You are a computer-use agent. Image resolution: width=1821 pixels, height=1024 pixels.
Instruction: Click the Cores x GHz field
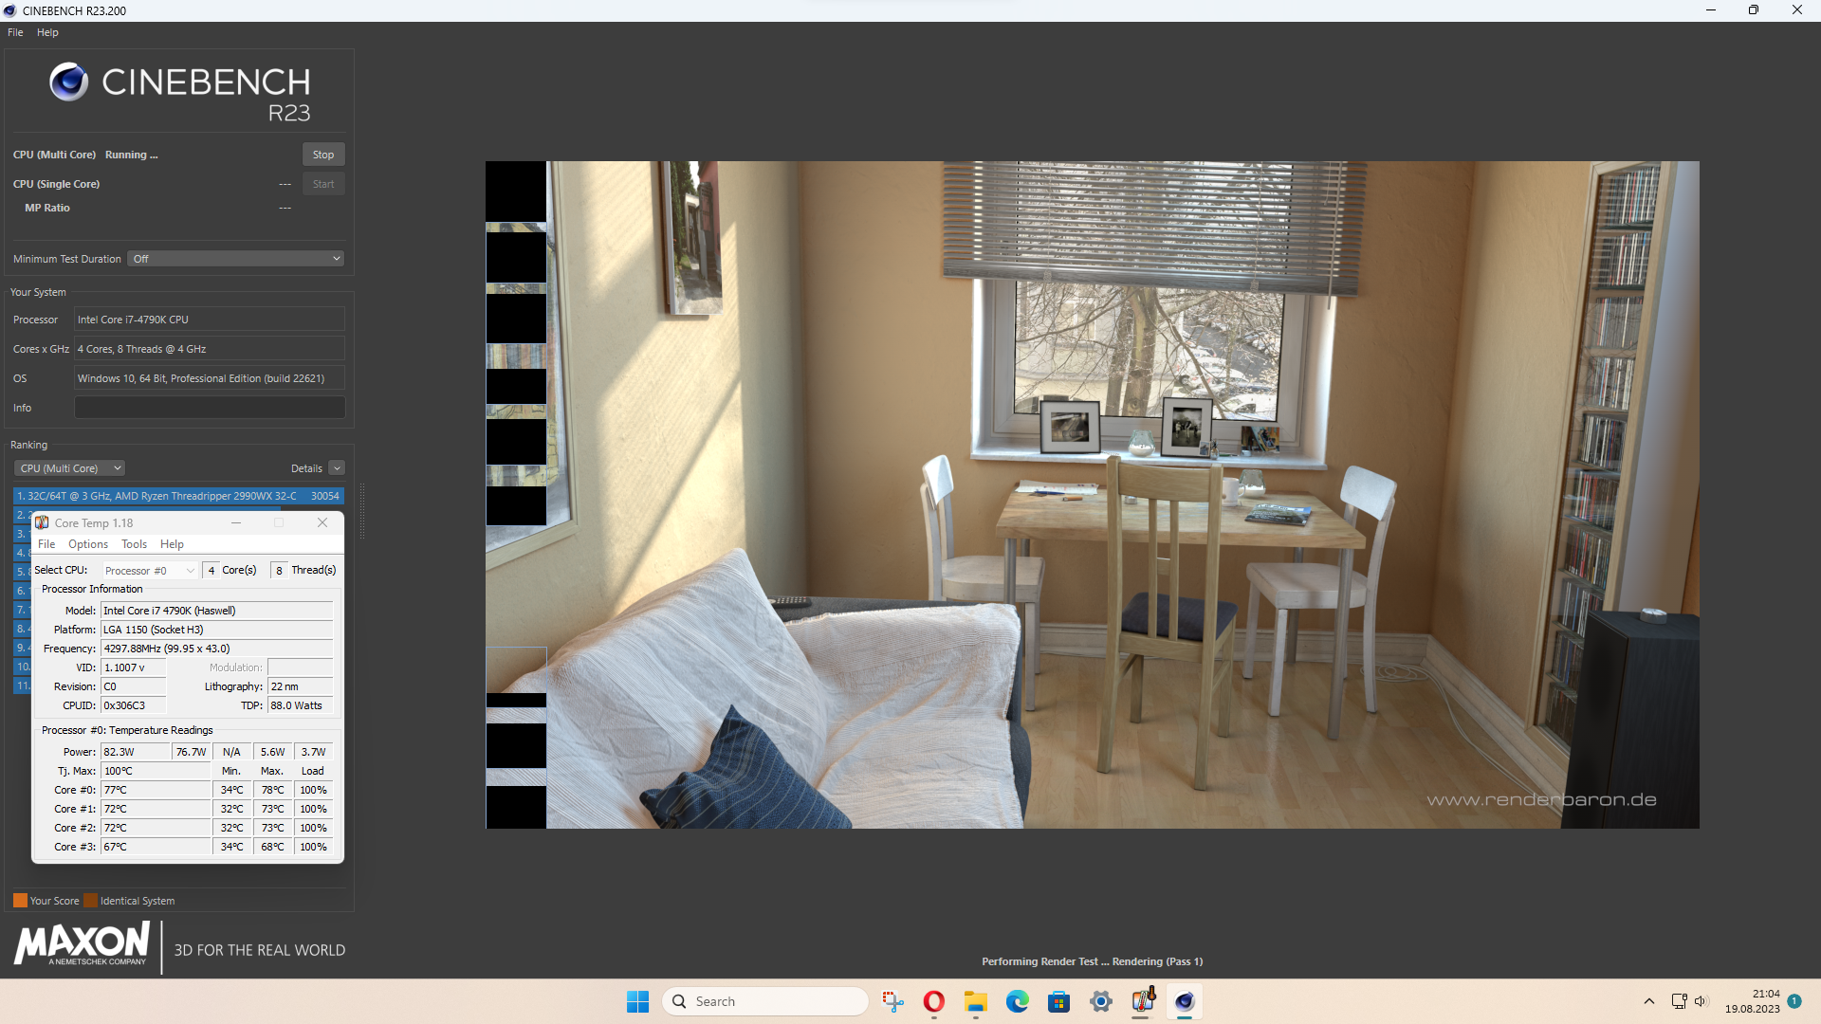coord(210,349)
